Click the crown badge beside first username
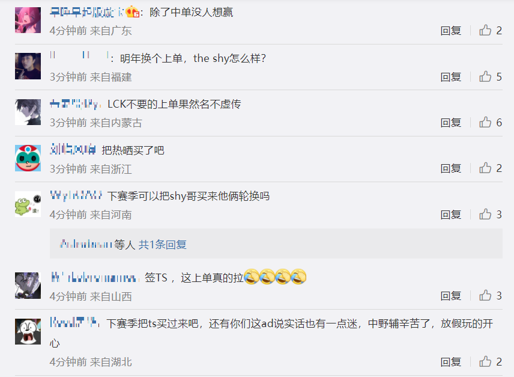This screenshot has height=377, width=514. pyautogui.click(x=133, y=12)
